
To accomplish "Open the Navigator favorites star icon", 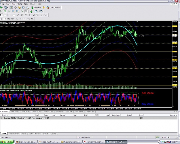I will coord(19,7).
